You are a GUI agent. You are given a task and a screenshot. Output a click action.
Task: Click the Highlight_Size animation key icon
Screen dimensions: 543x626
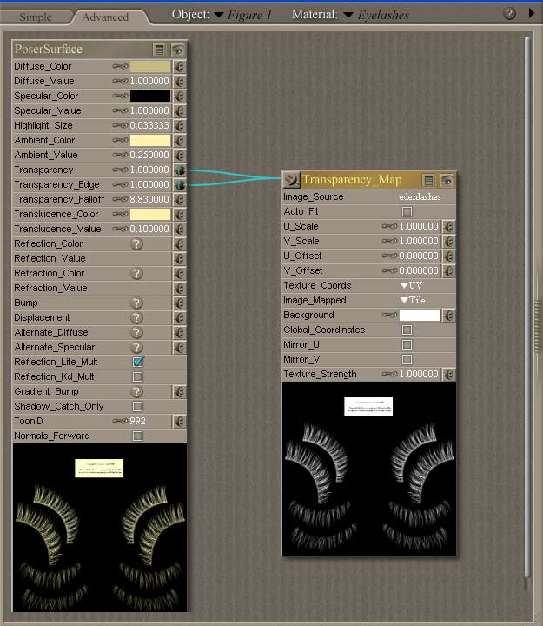click(x=120, y=125)
